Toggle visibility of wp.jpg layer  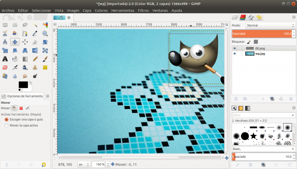click(234, 53)
